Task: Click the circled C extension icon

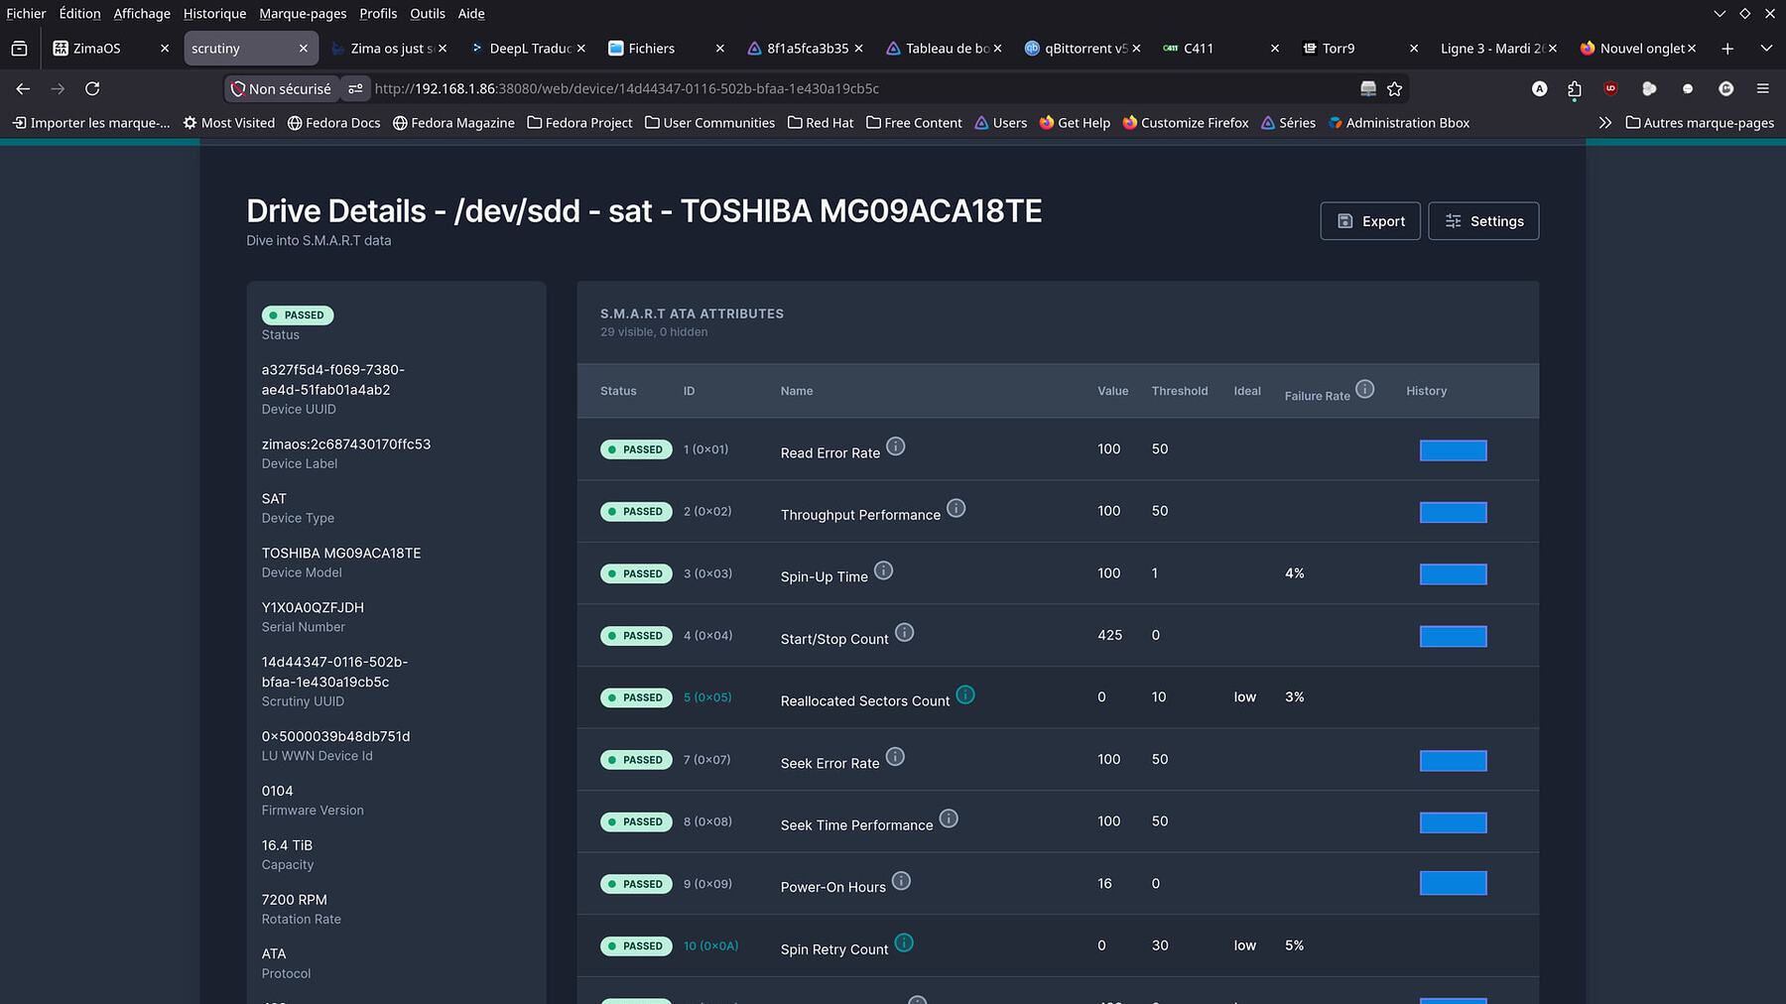Action: [x=1726, y=88]
